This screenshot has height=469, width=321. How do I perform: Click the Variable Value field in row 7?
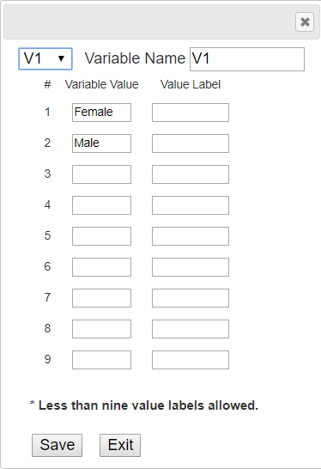[x=101, y=298]
